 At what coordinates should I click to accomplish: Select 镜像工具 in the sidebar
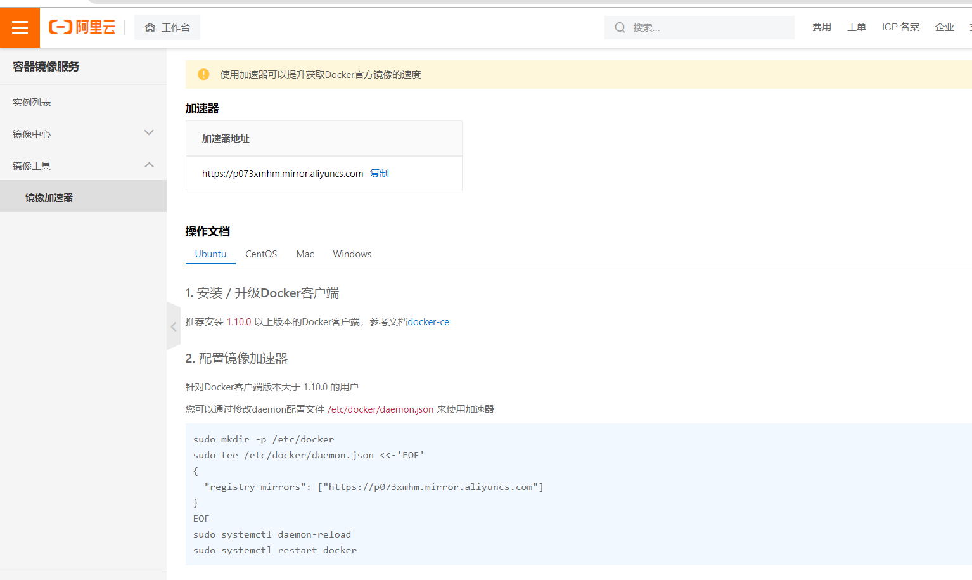(32, 165)
